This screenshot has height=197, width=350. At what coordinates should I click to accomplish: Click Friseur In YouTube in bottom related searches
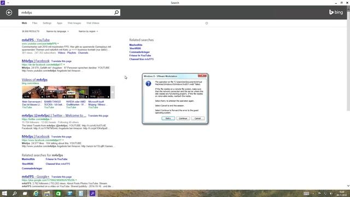click(x=56, y=159)
